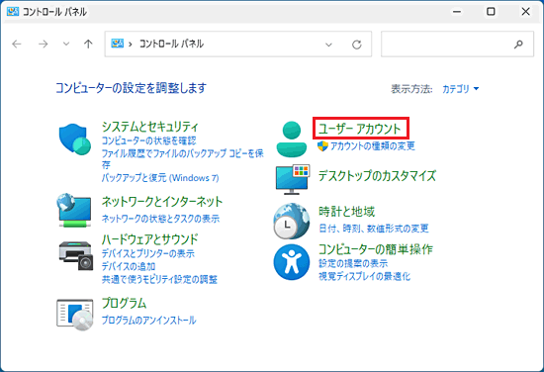Screen dimensions: 544x372
Task: Open デスクトップのカスタマイズ category
Action: point(377,176)
